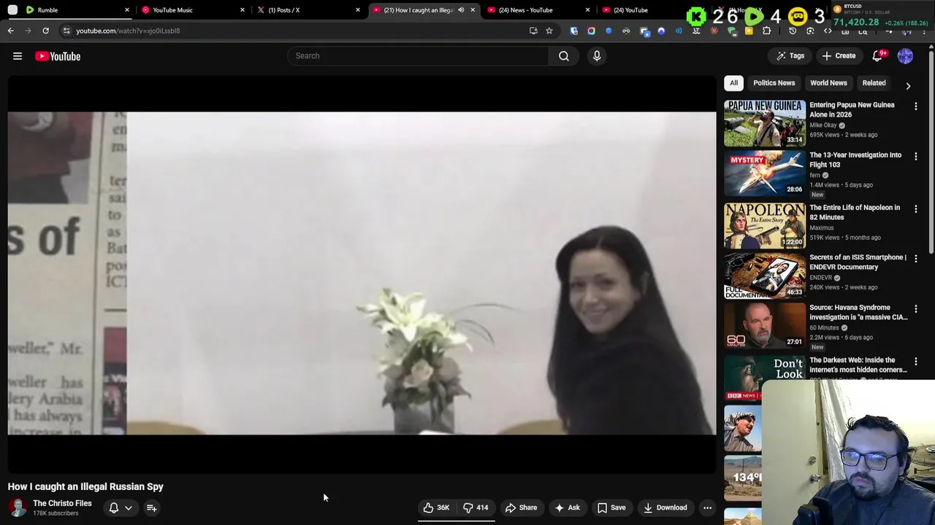The height and width of the screenshot is (525, 935).
Task: Reload the current page
Action: tap(45, 31)
